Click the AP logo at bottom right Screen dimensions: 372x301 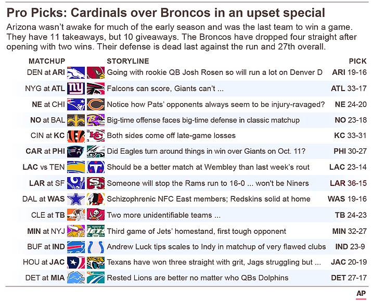click(361, 294)
